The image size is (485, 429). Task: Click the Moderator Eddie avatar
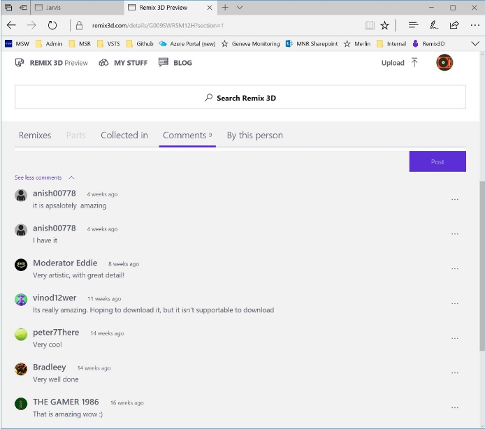21,265
